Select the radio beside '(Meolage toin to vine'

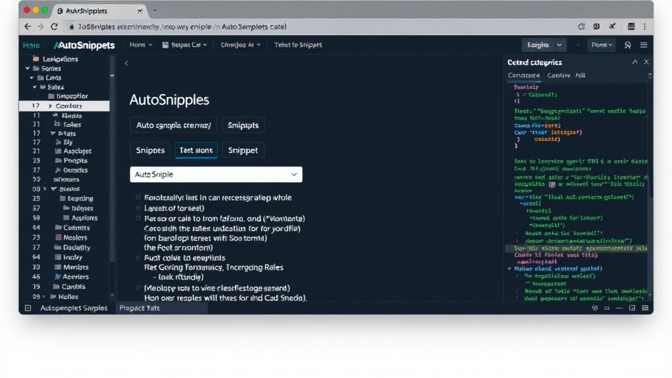pyautogui.click(x=138, y=288)
